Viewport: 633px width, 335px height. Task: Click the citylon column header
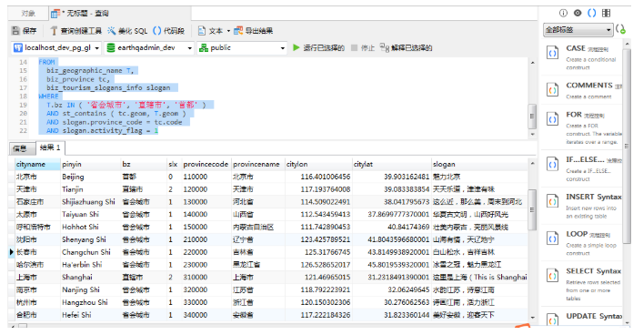tap(318, 165)
